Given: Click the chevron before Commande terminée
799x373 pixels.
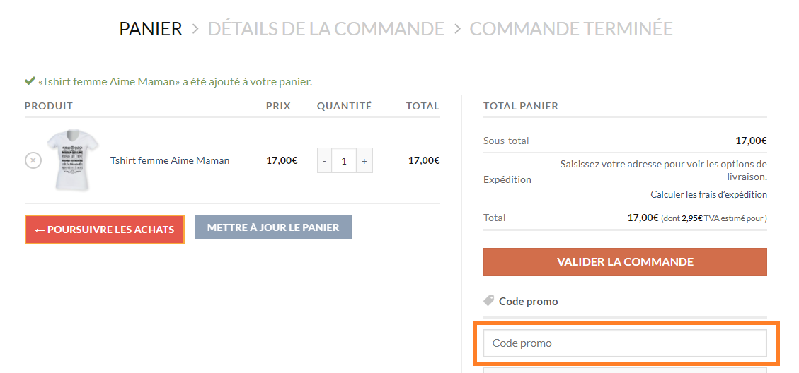Looking at the screenshot, I should [457, 29].
